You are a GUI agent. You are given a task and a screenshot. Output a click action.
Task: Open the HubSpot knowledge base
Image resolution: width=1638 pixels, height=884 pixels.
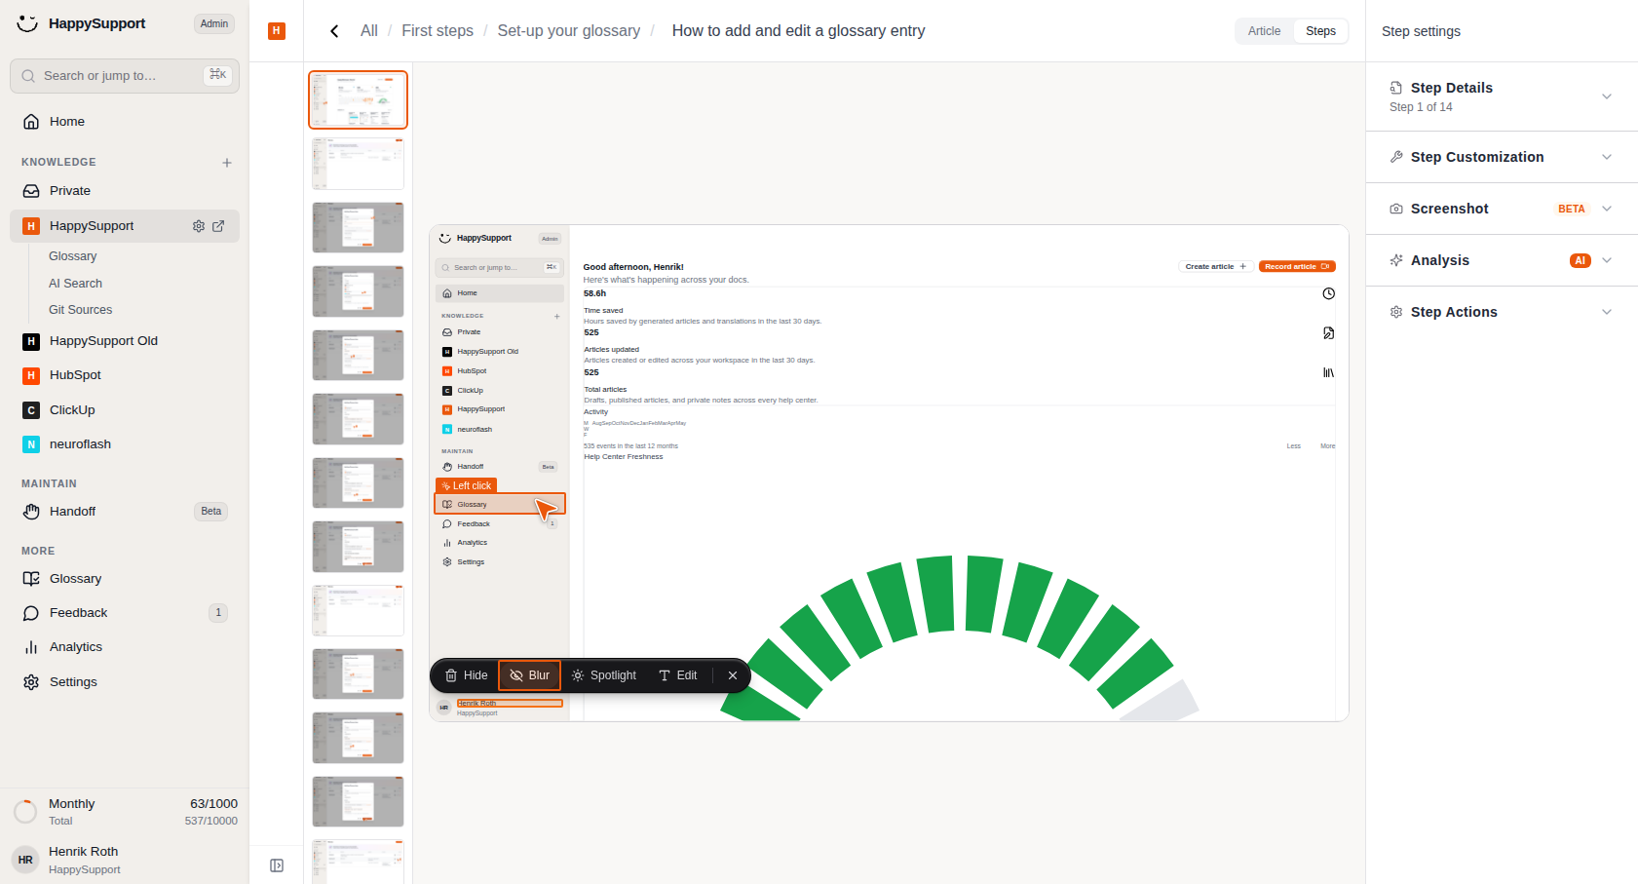click(125, 375)
